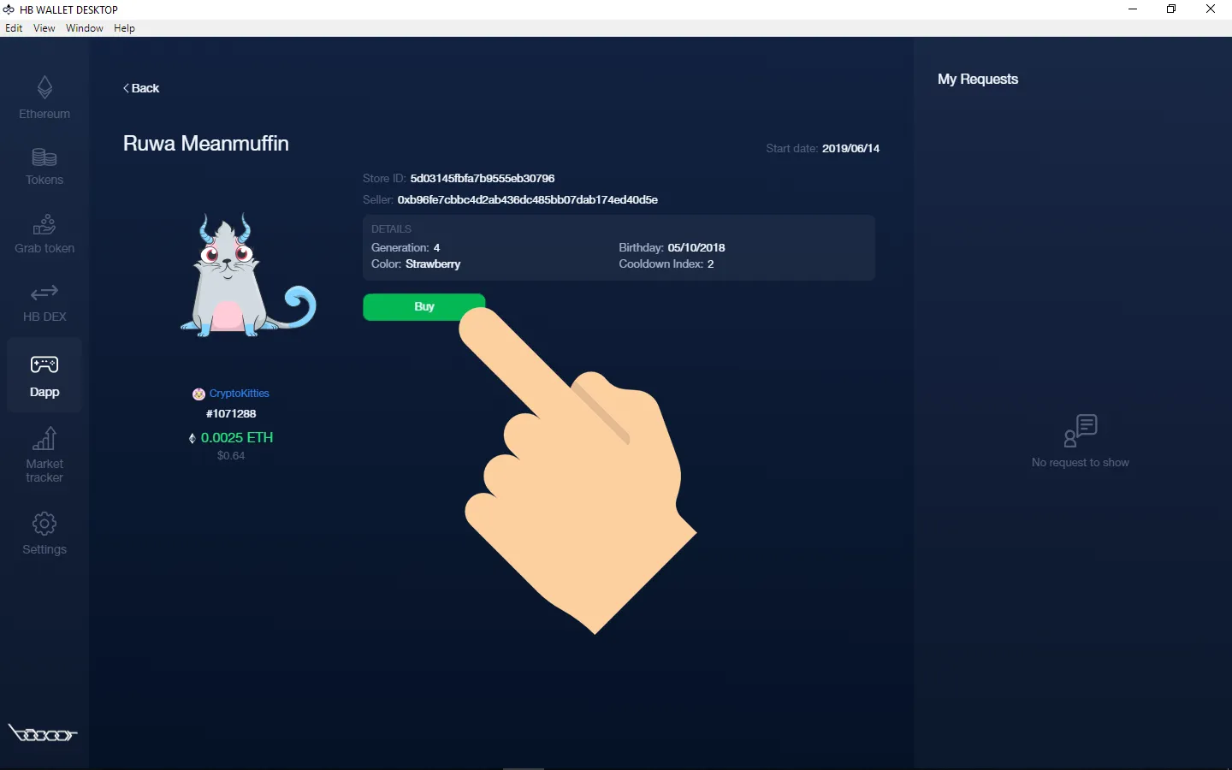Click the CryptoKitties cat icon
This screenshot has height=770, width=1232.
tap(198, 394)
